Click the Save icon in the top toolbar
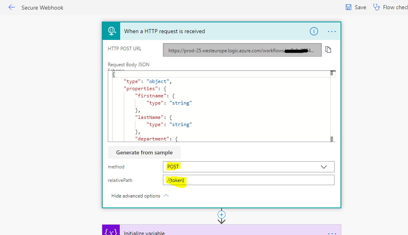 (348, 7)
